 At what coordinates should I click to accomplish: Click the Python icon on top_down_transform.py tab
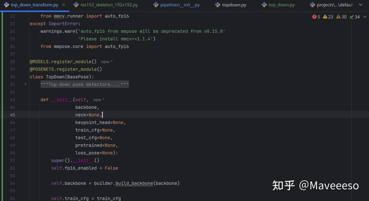[x=6, y=5]
